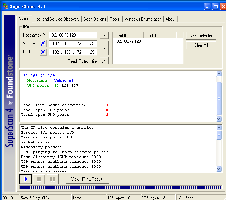The height and width of the screenshot is (200, 226).
Task: Start the scan with the play button
Action: click(25, 179)
